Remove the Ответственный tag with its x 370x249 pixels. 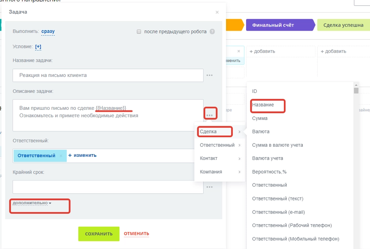click(61, 156)
